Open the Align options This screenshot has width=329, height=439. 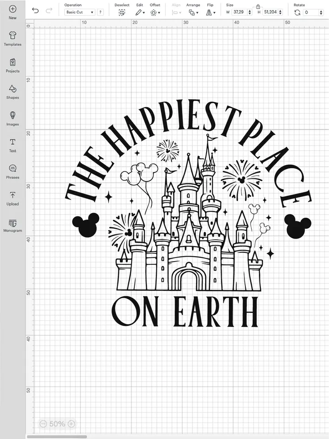click(x=176, y=12)
